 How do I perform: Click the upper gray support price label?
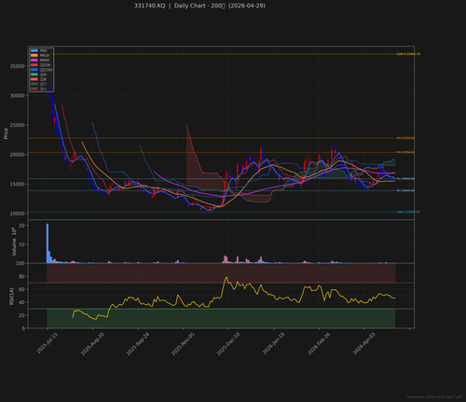pos(405,179)
